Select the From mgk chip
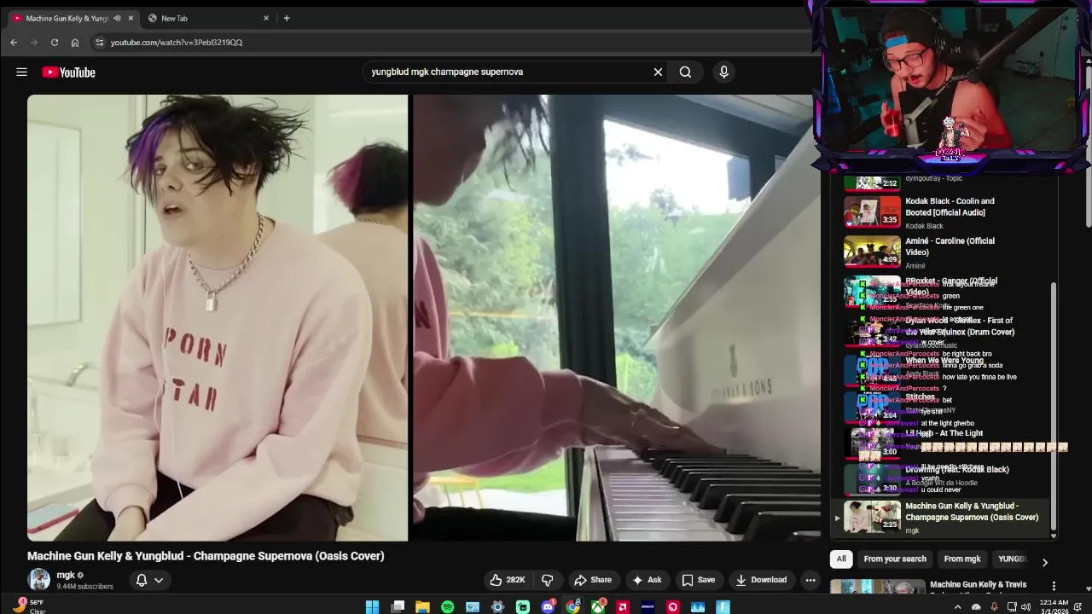This screenshot has height=614, width=1092. point(962,559)
